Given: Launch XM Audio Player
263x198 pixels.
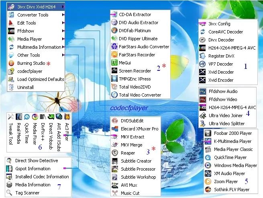Looking at the screenshot, I should [231, 173].
